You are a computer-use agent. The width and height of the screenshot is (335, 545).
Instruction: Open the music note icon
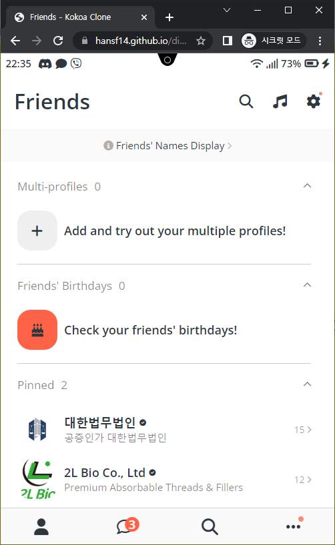click(x=280, y=101)
